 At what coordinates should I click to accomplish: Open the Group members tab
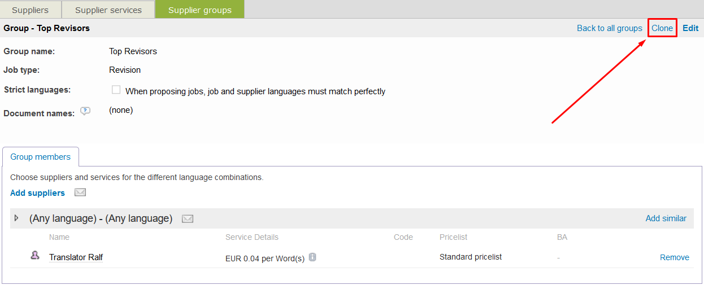(41, 157)
